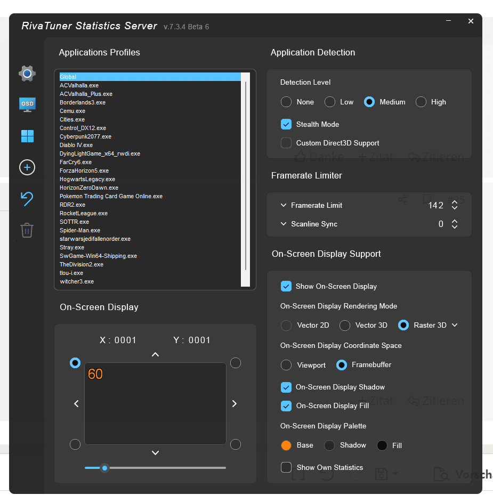
Task: Set Detection Level to High
Action: pyautogui.click(x=421, y=102)
